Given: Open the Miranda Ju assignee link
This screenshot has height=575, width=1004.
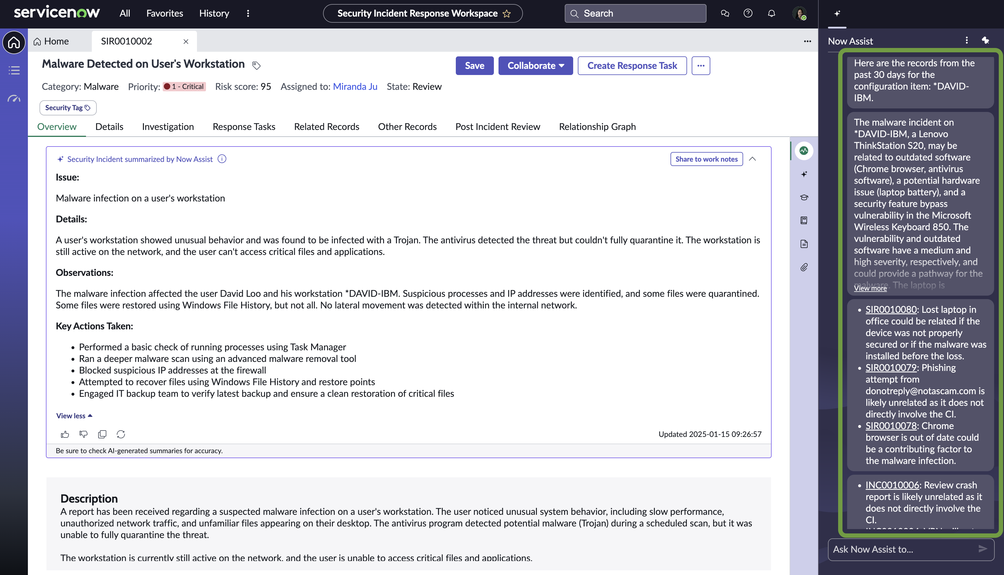Looking at the screenshot, I should (355, 87).
